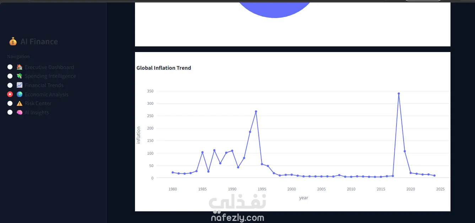Open the AI Insights page label
475x223 pixels.
[x=37, y=113]
